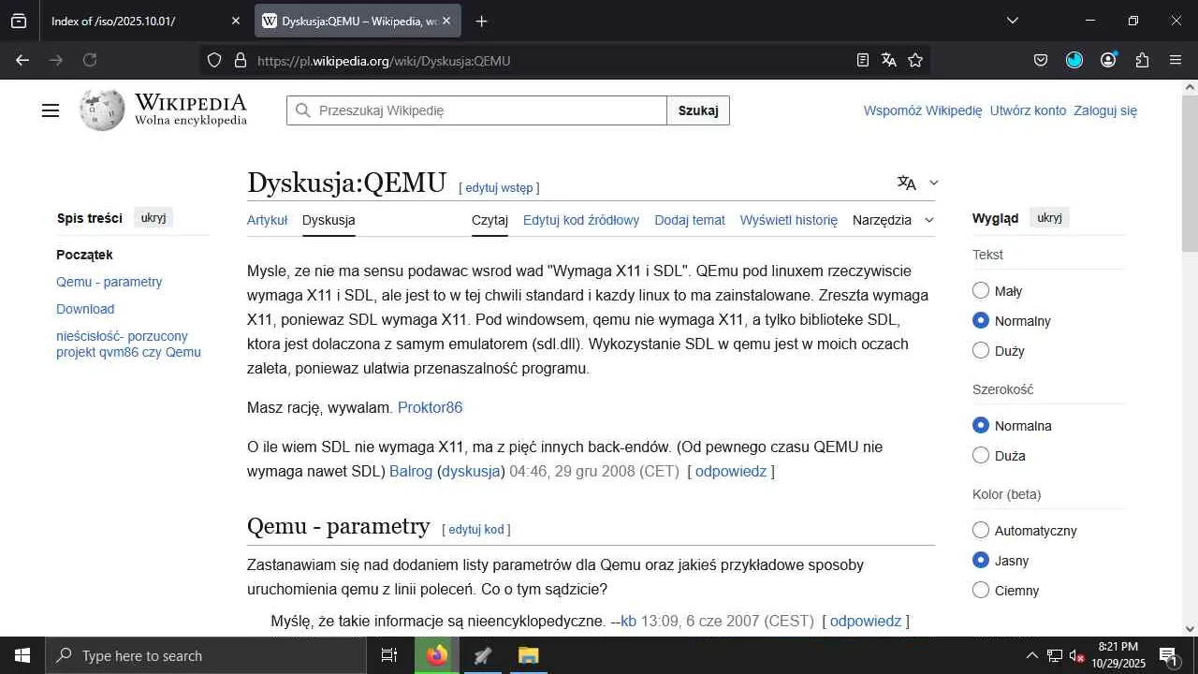Open the page language selector dropdown
The width and height of the screenshot is (1198, 674).
point(917,183)
